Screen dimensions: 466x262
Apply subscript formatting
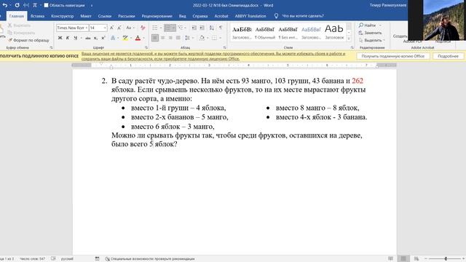[x=95, y=38]
